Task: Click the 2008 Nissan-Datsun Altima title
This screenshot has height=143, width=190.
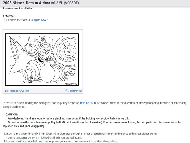Action: coord(26,3)
